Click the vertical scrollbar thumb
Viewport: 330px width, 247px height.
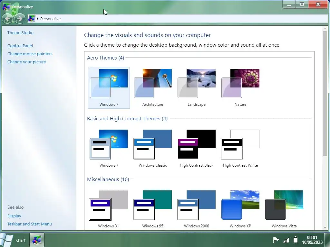tap(325, 94)
